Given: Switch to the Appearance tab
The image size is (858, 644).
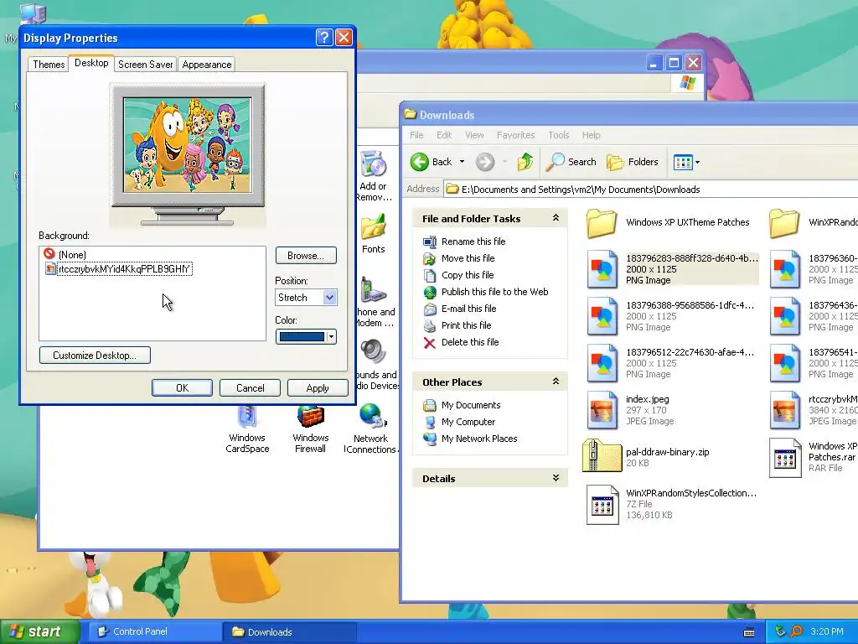Looking at the screenshot, I should [207, 64].
